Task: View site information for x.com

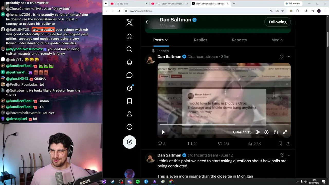Action: point(126,11)
